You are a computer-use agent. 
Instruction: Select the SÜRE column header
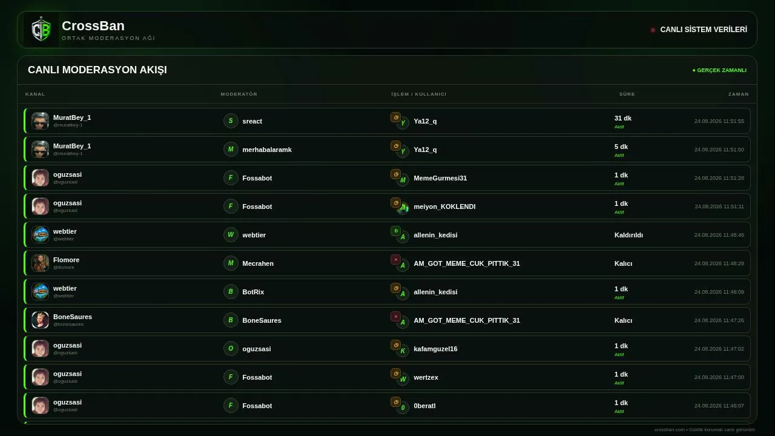click(x=627, y=94)
